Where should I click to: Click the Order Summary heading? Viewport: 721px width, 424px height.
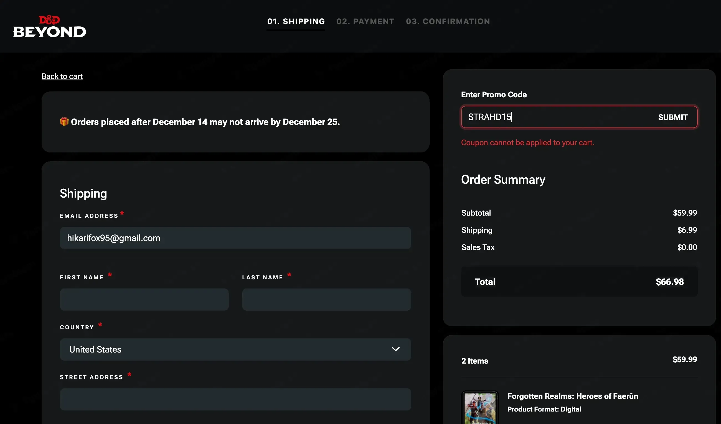(503, 180)
